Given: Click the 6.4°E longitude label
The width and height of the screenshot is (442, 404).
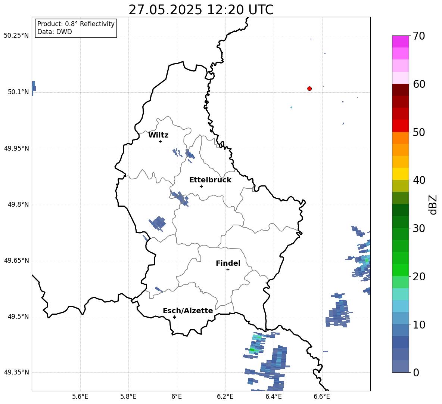Looking at the screenshot, I should (x=273, y=397).
